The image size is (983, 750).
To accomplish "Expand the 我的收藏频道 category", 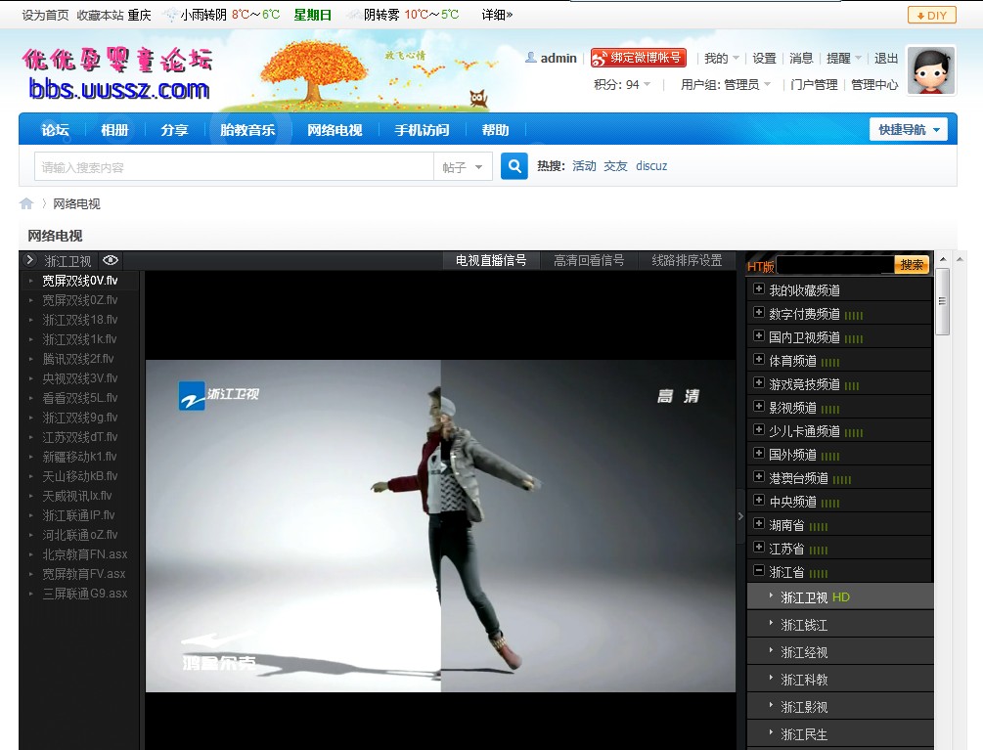I will coord(759,289).
